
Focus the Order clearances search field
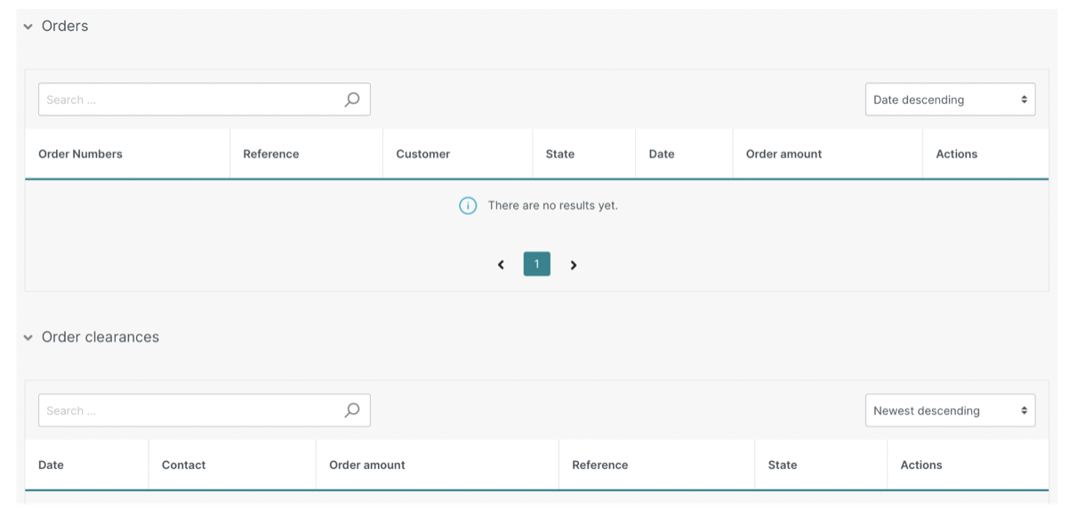pyautogui.click(x=205, y=410)
